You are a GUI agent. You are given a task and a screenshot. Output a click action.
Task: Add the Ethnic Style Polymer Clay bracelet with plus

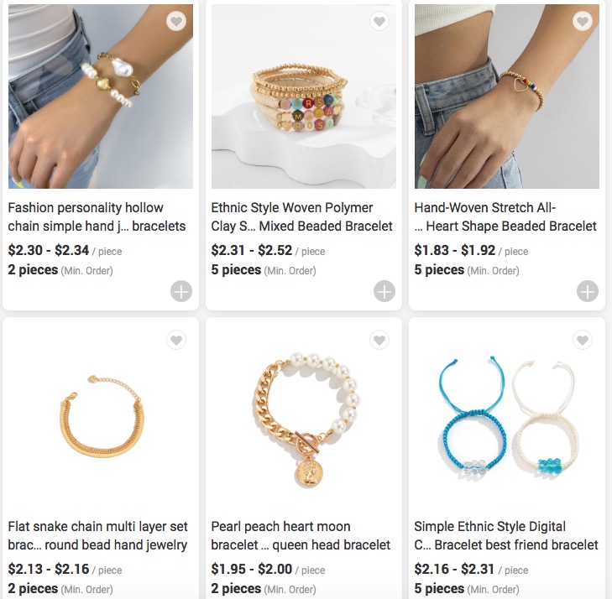(384, 291)
